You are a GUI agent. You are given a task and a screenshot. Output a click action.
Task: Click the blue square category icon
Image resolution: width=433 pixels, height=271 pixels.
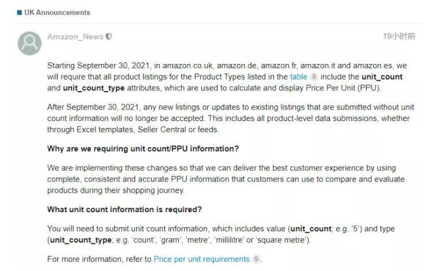[x=20, y=13]
